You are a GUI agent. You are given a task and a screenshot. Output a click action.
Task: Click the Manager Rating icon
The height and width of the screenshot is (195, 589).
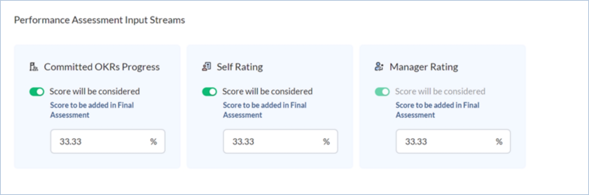point(379,67)
